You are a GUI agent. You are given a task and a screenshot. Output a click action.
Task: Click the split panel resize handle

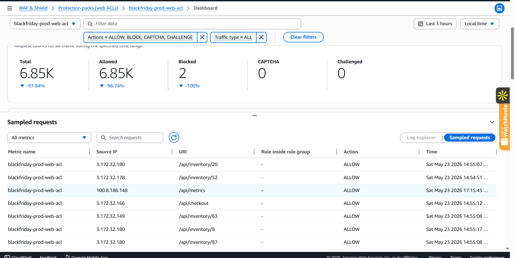255,116
